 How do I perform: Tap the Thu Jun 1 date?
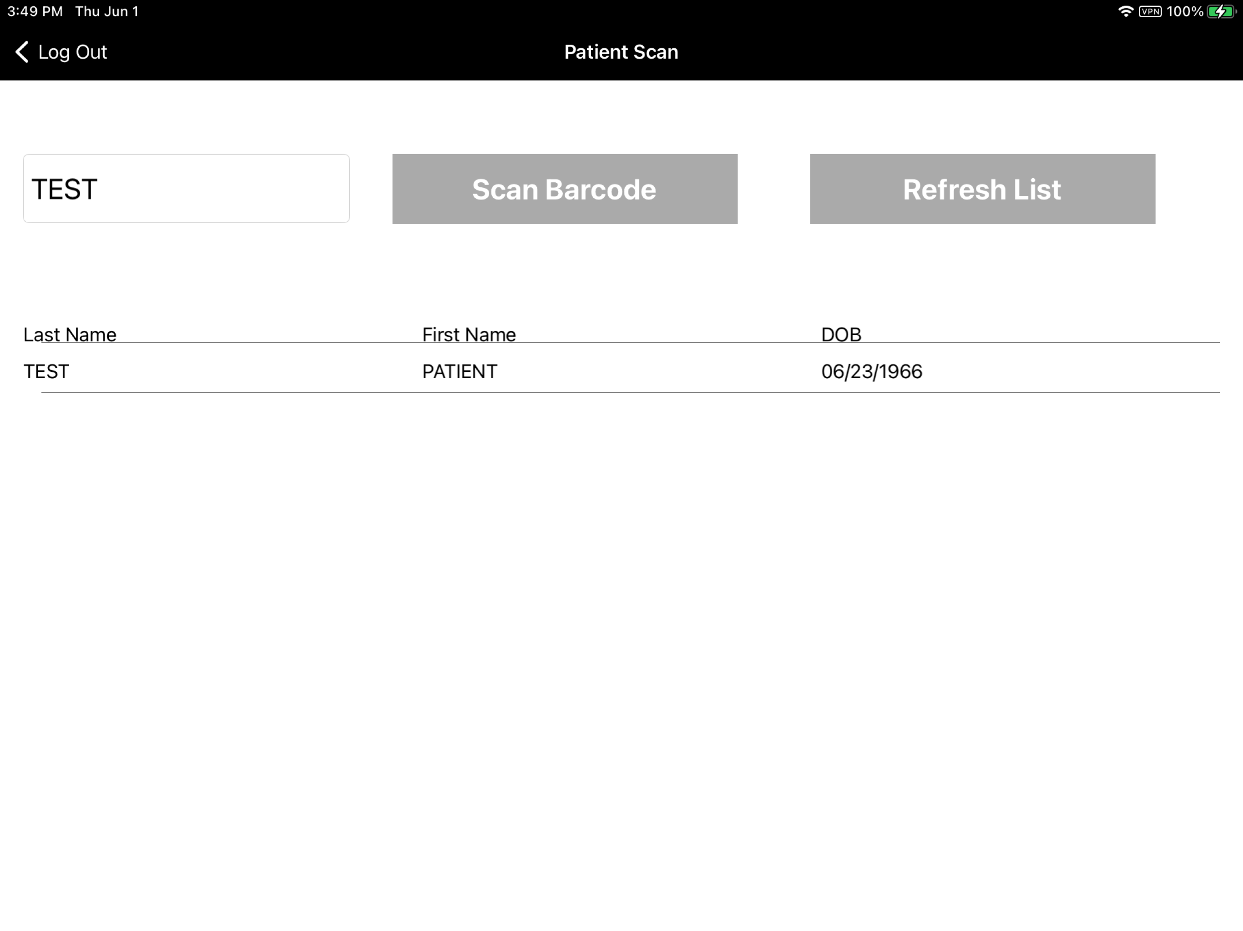coord(107,11)
